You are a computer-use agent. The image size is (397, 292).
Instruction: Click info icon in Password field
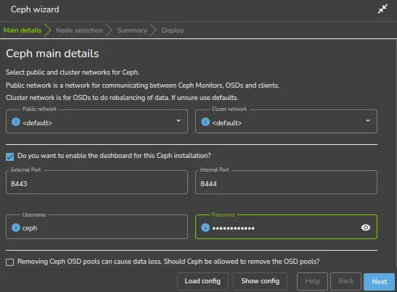[205, 228]
